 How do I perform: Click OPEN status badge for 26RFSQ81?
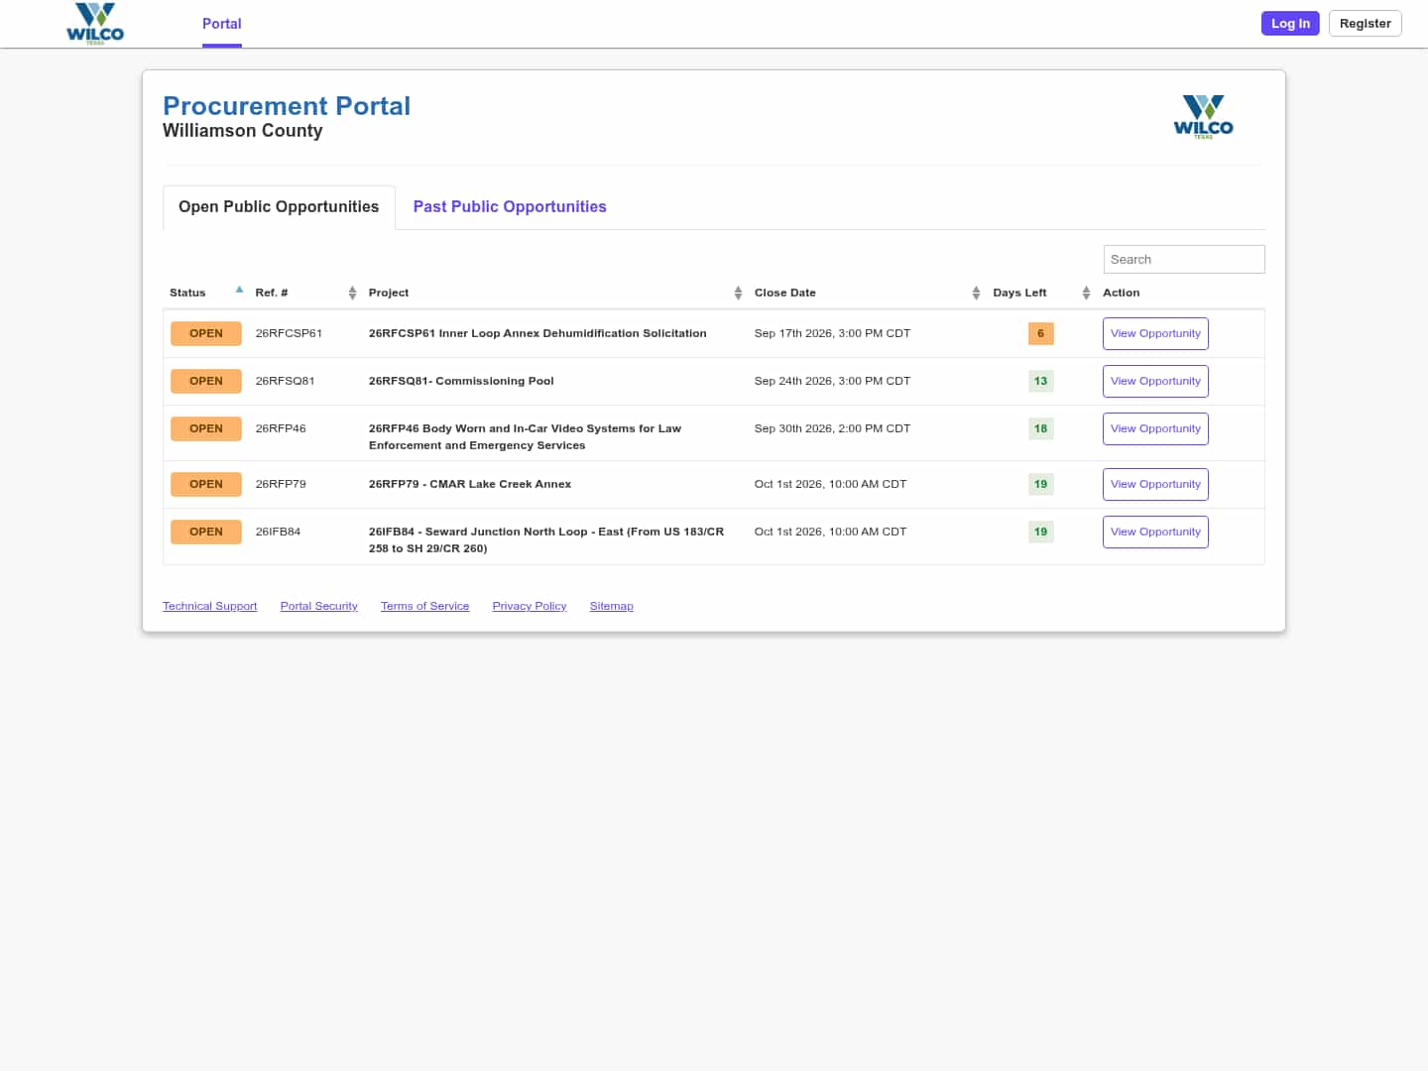pos(206,382)
